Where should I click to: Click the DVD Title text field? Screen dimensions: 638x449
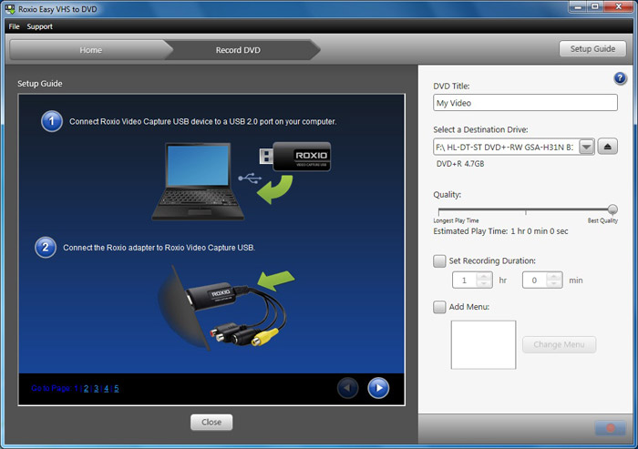click(525, 103)
